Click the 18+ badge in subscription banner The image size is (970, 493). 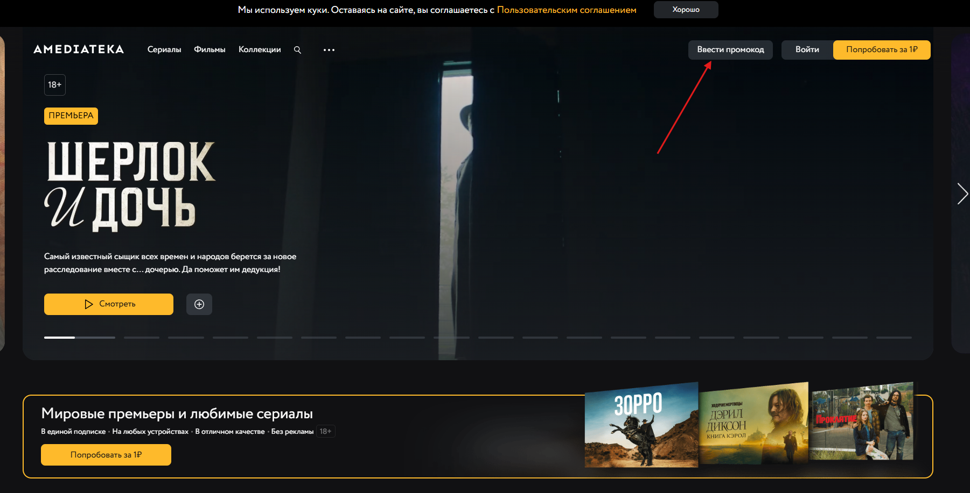[x=326, y=431]
